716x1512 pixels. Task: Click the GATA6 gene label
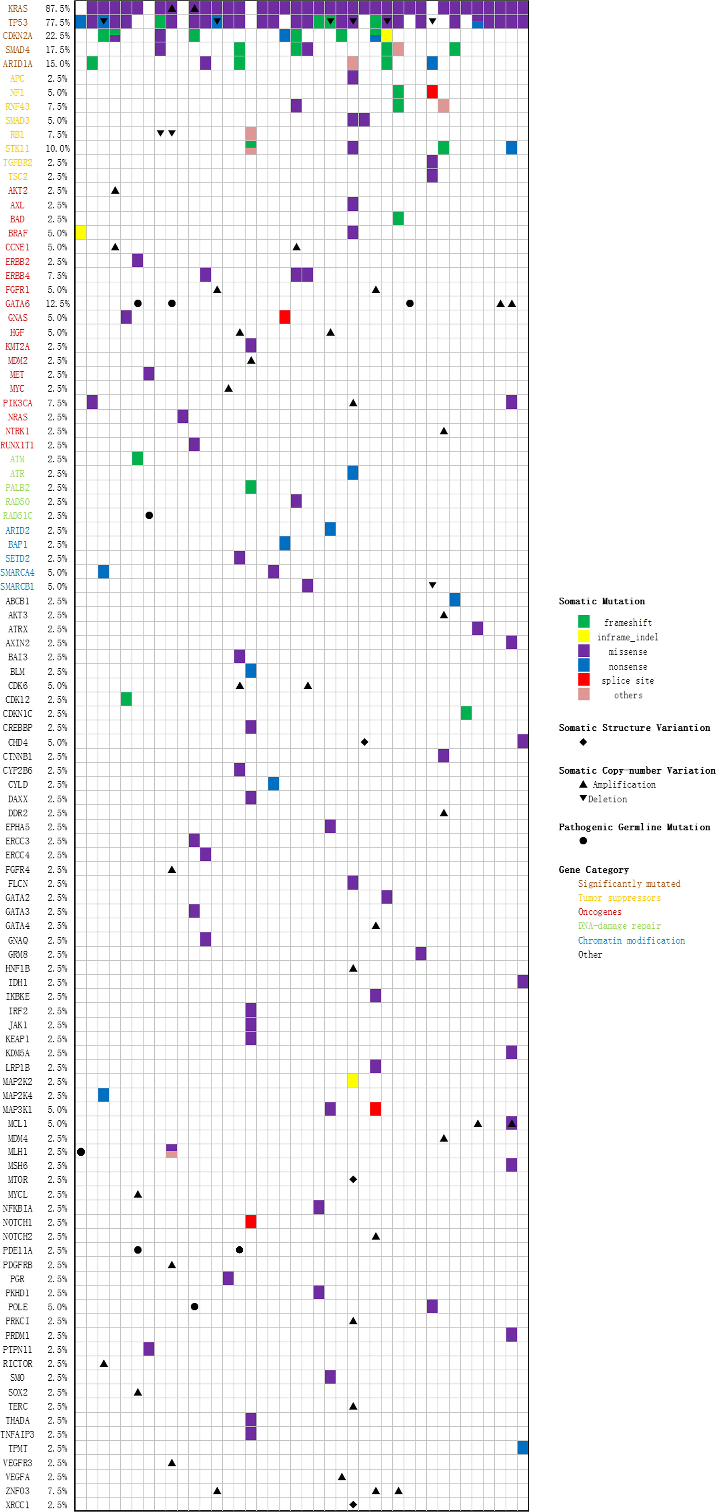(x=18, y=303)
